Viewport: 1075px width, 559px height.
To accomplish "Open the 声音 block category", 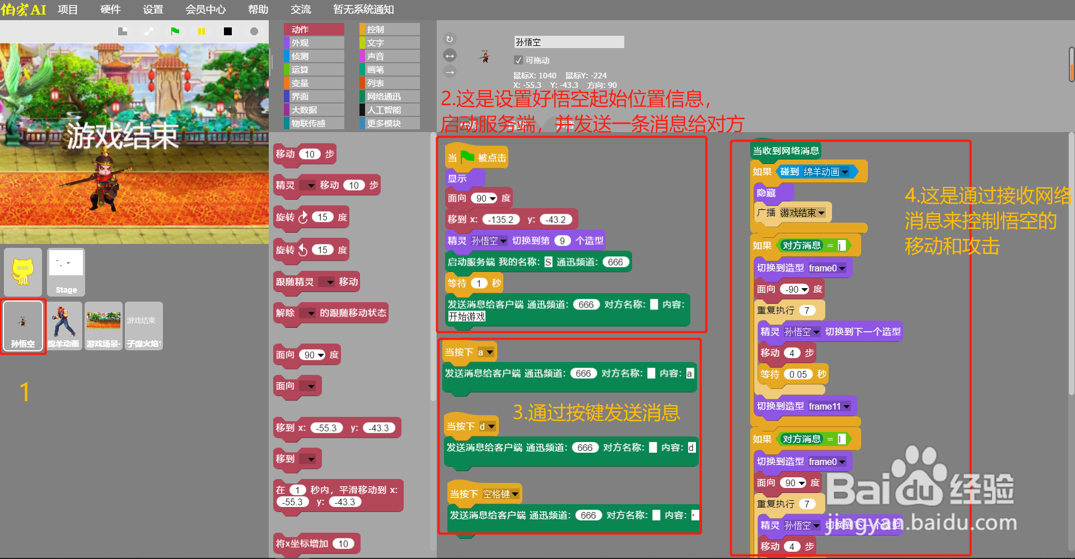I will click(390, 56).
